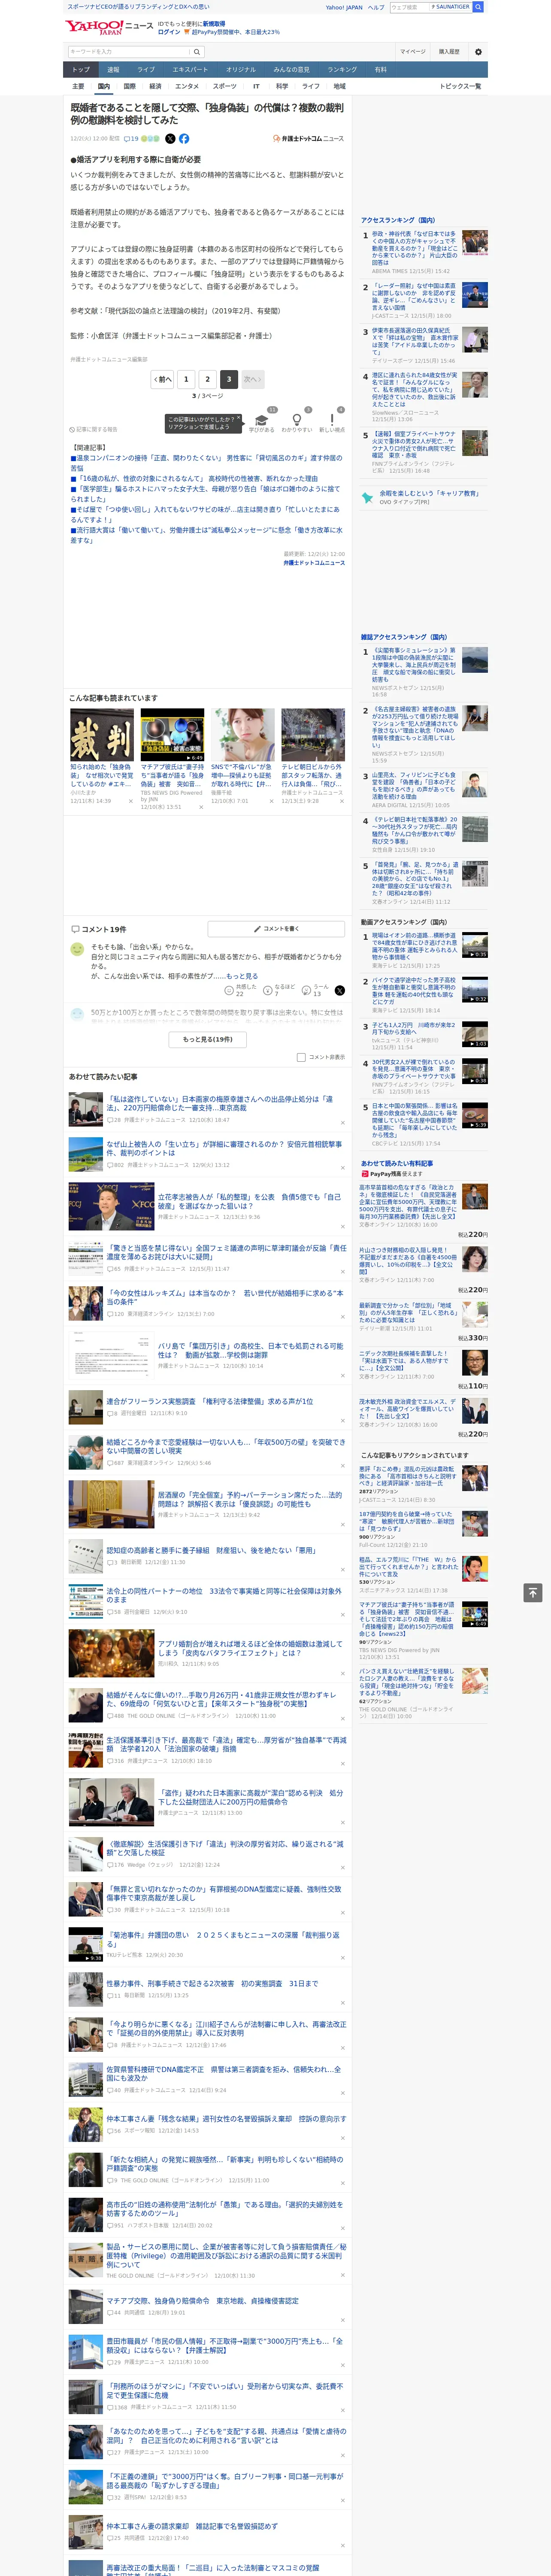Select the みんなの意見 navigation tab
This screenshot has height=2576, width=551.
291,70
